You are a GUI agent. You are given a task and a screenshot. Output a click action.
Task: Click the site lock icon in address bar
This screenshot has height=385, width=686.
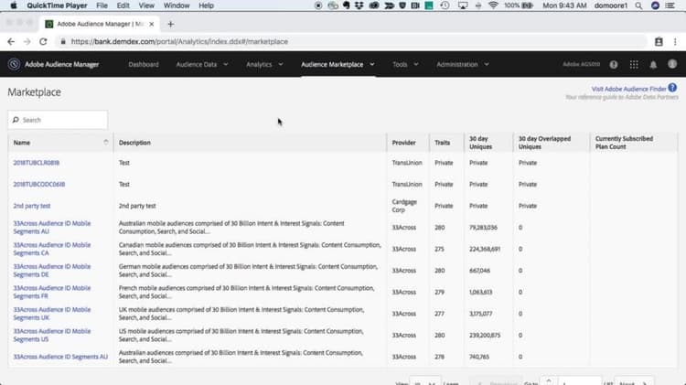coord(63,41)
